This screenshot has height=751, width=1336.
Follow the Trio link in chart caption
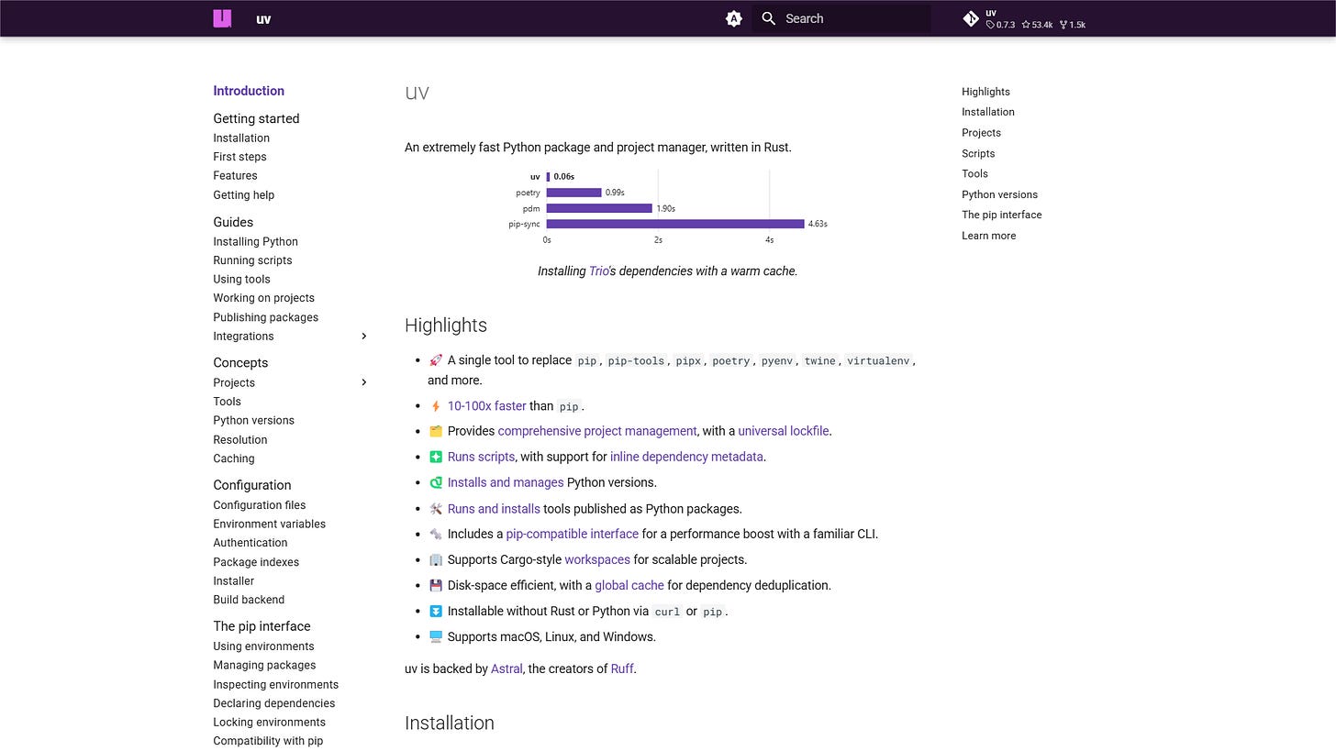[x=598, y=271]
